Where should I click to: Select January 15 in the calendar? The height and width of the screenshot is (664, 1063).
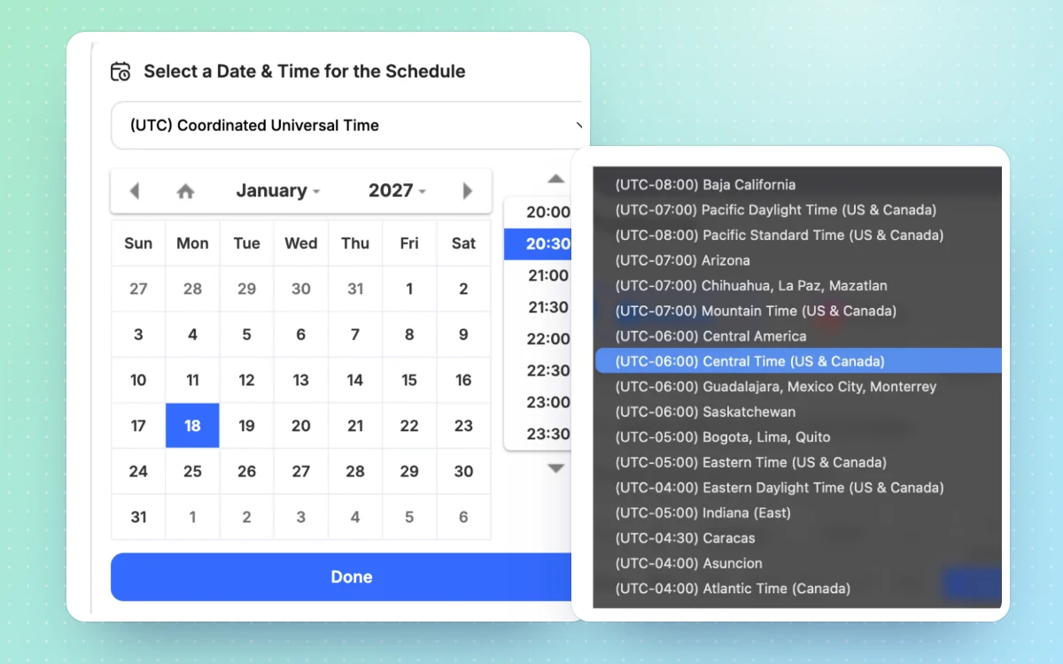(x=409, y=380)
